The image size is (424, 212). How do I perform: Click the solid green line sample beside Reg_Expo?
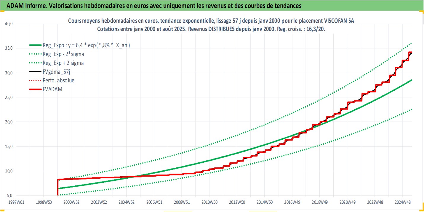[35, 45]
